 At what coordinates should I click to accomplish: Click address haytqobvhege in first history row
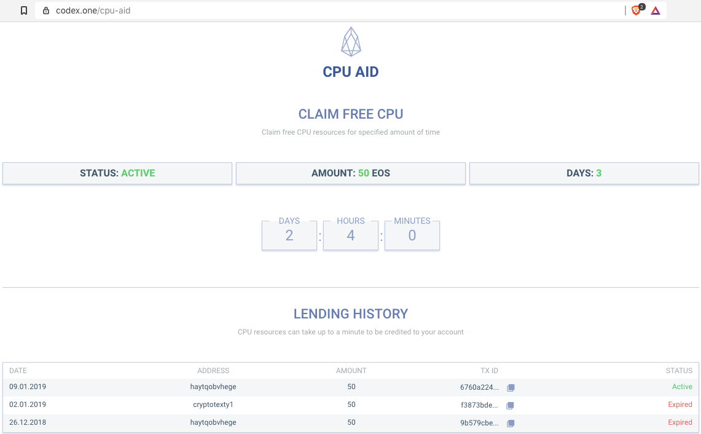pos(213,387)
